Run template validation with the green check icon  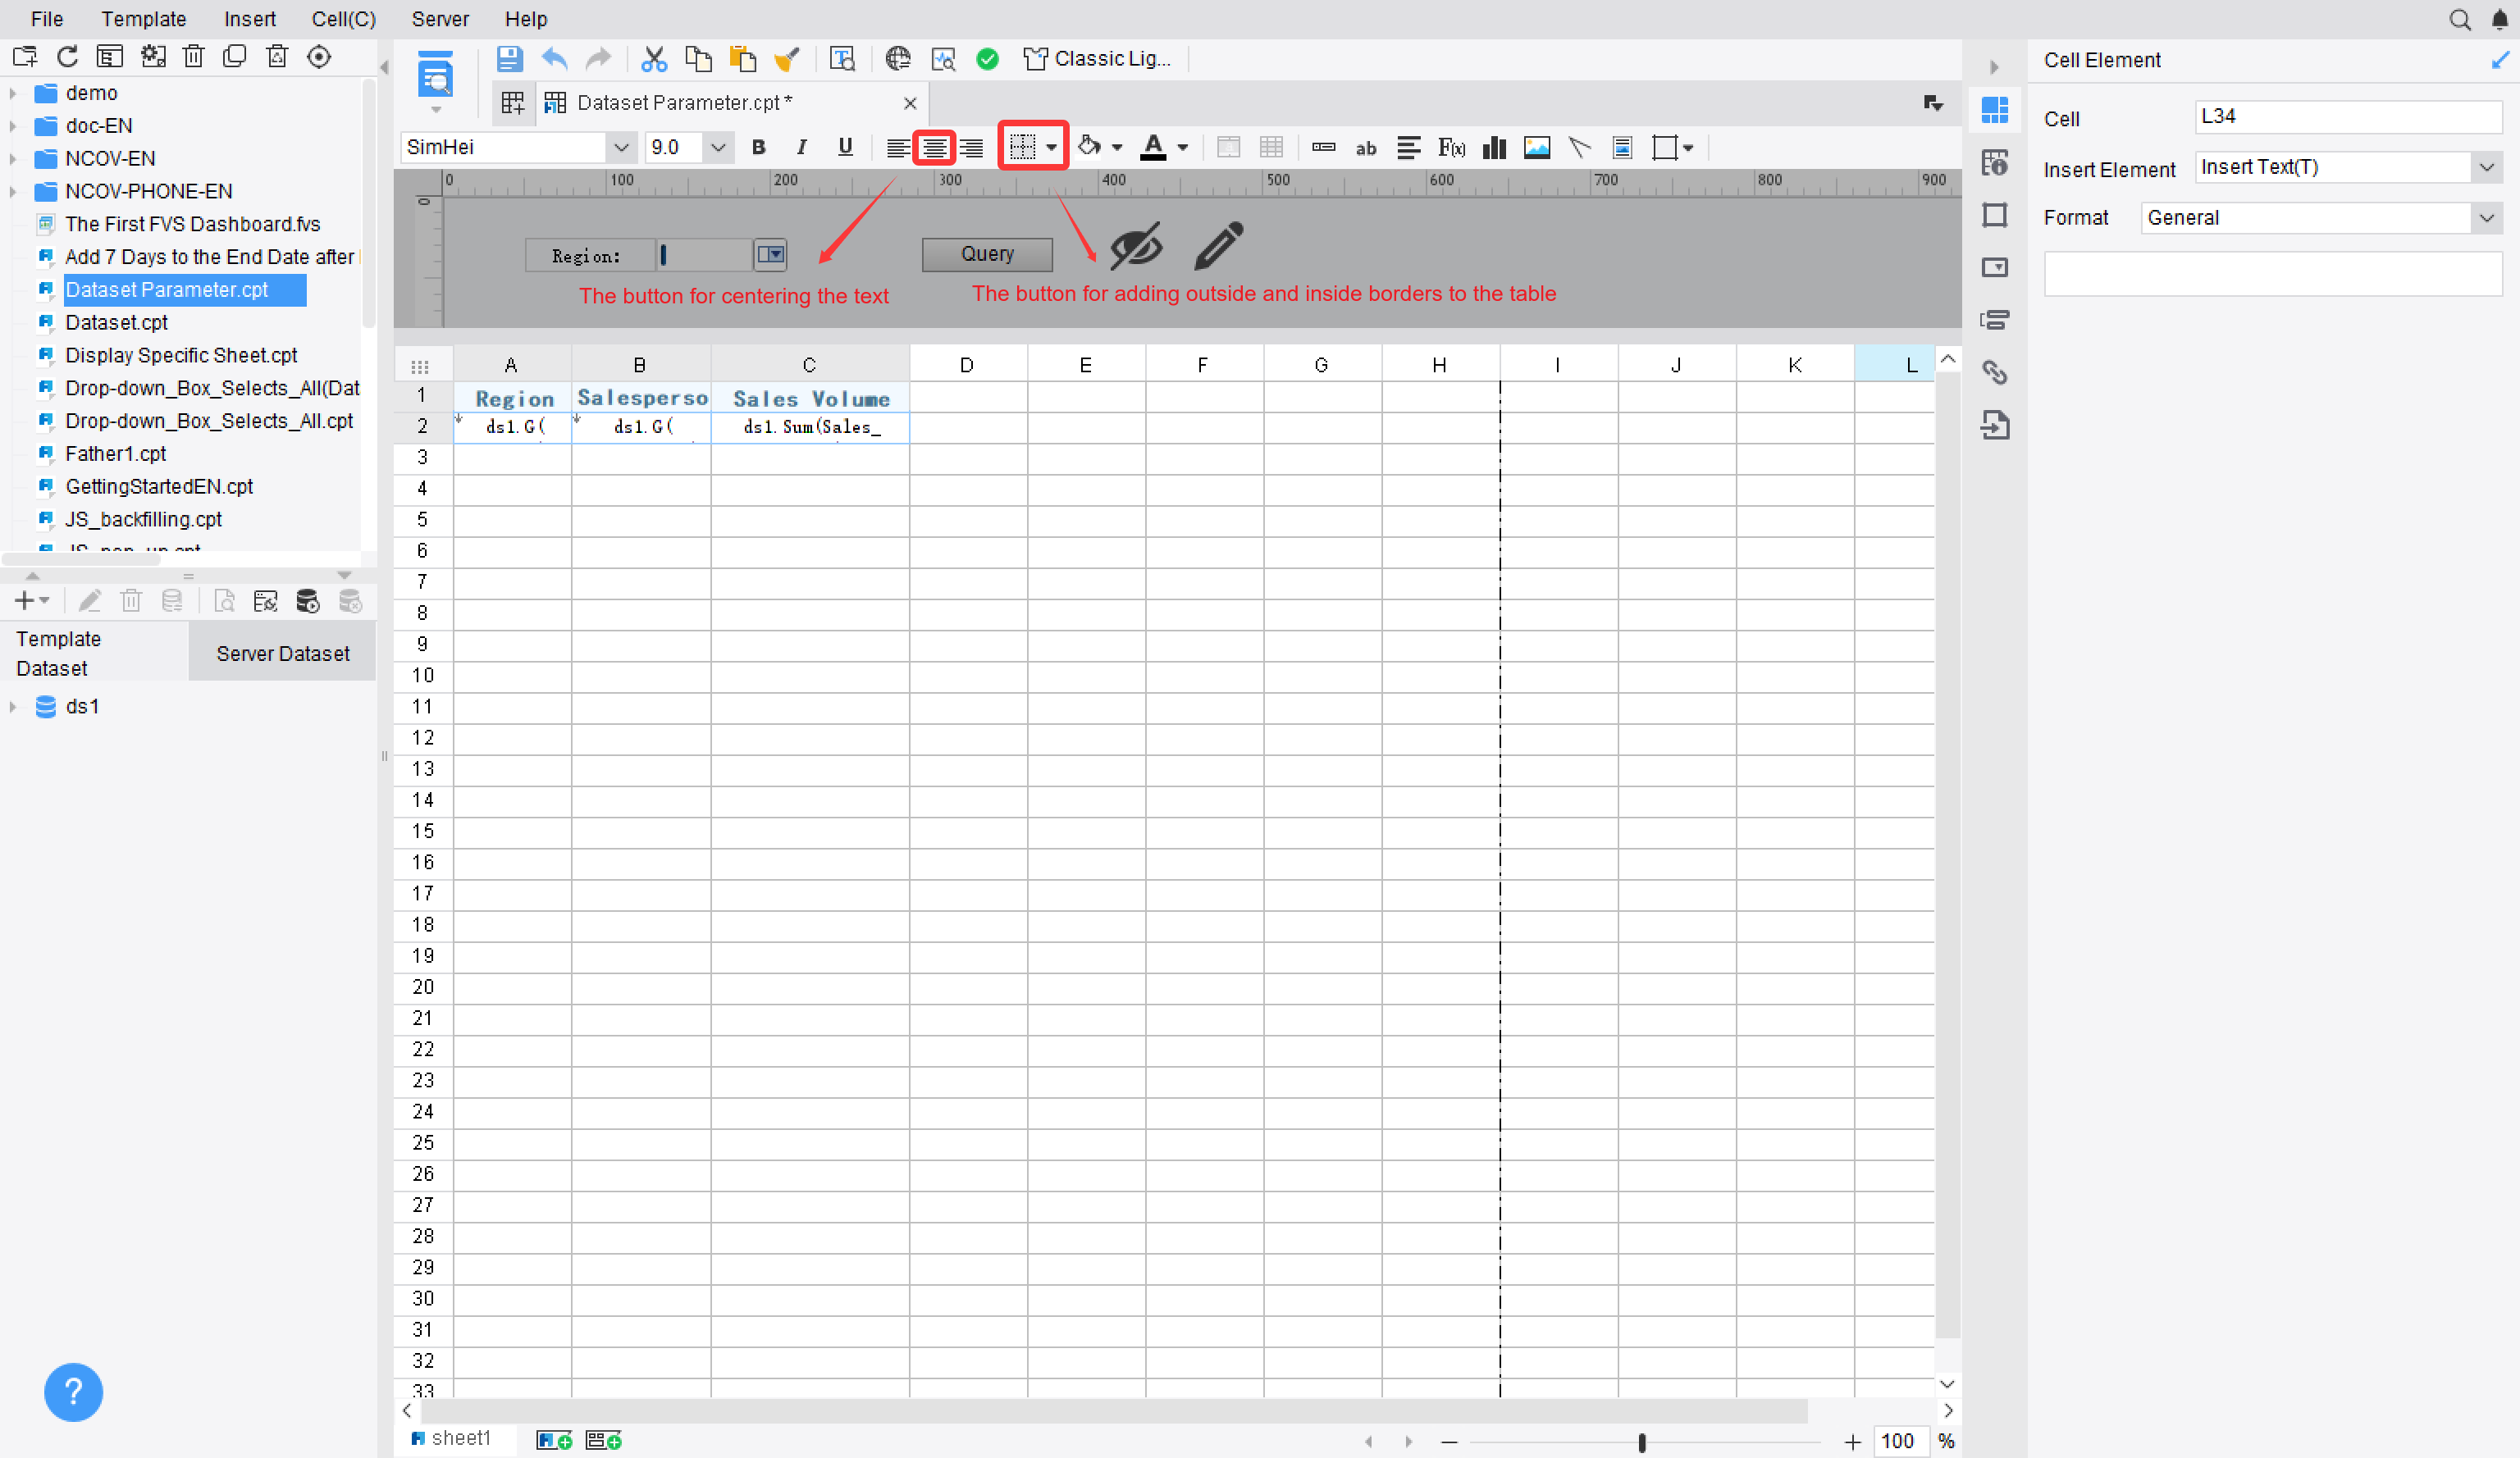tap(987, 59)
